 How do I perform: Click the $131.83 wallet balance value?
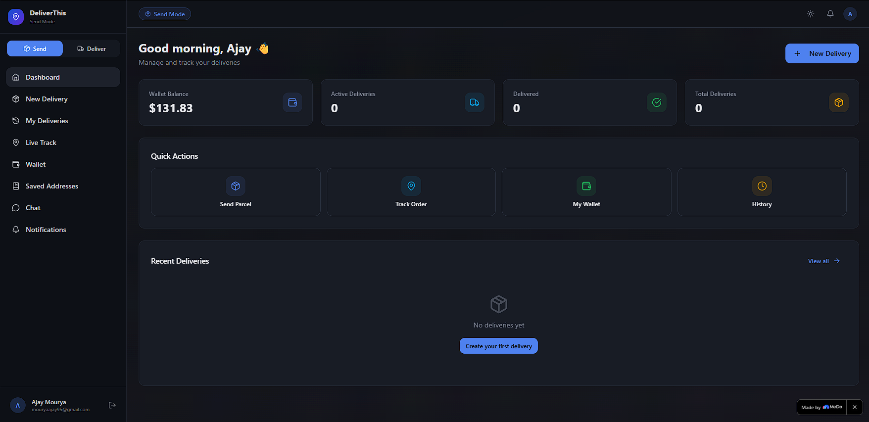[171, 108]
